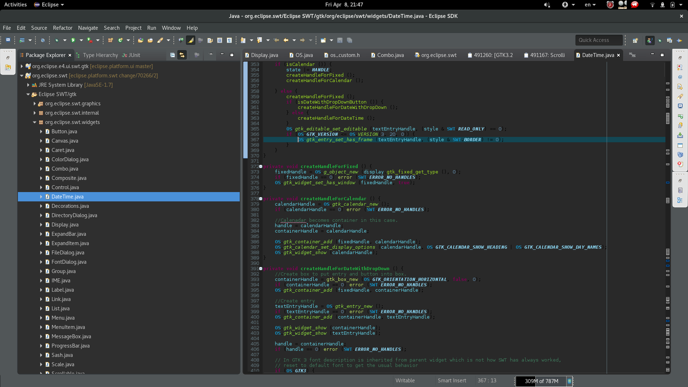688x387 pixels.
Task: Click the Run Last Tool icon
Action: 90,40
